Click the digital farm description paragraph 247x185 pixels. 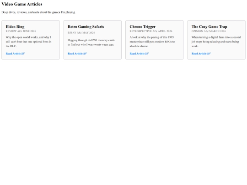(216, 42)
